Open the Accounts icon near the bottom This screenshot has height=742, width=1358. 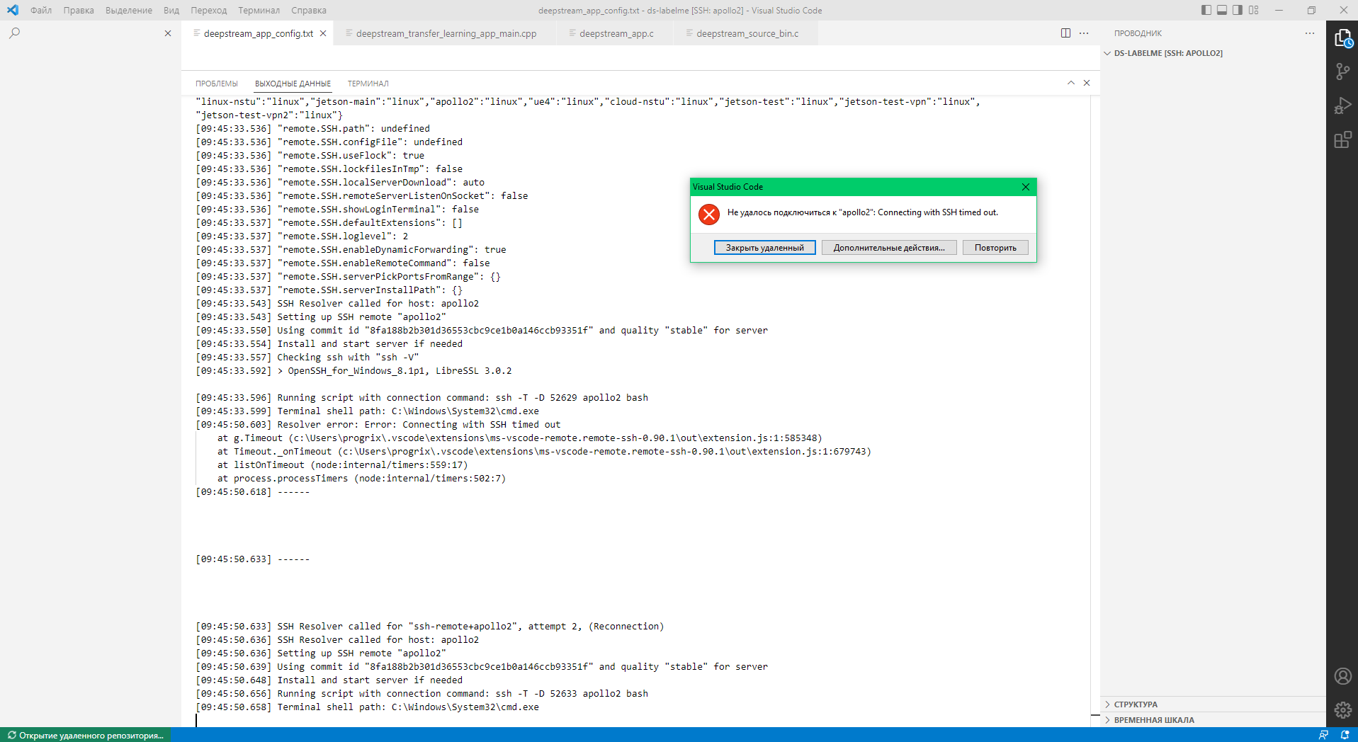click(x=1342, y=676)
